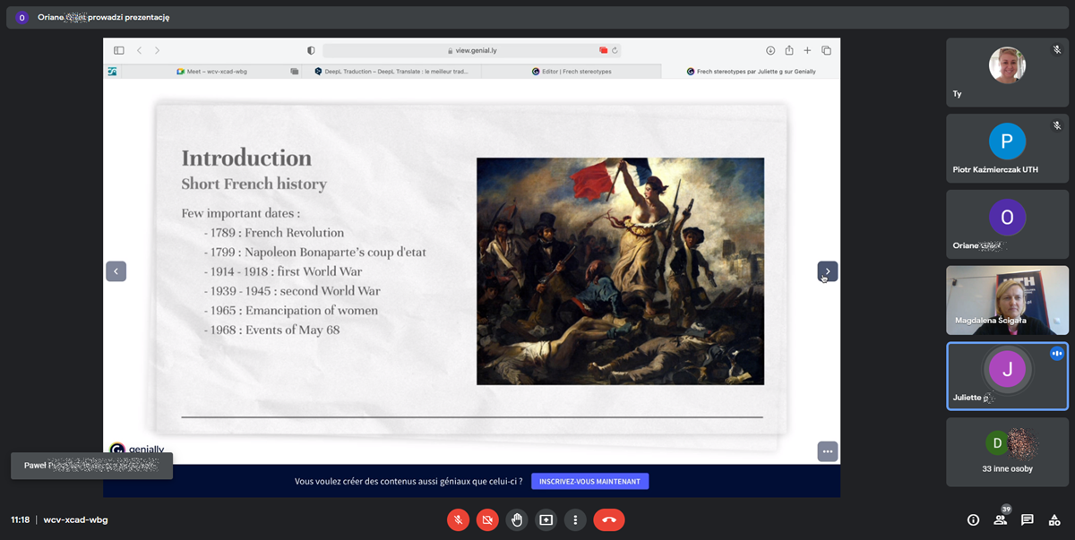This screenshot has height=540, width=1075.
Task: Click the speaking indicator on Juliette's tile
Action: [1057, 354]
